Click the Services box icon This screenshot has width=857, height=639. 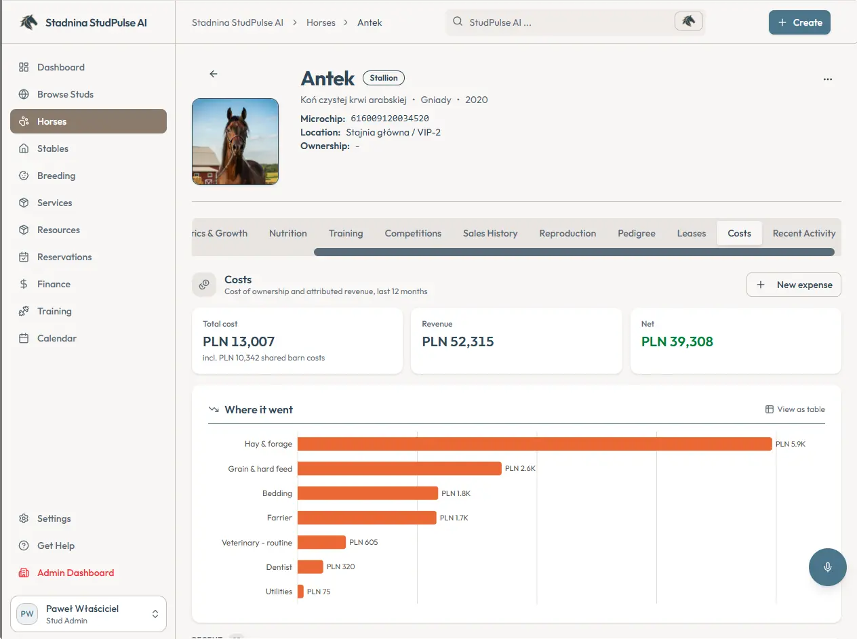[24, 203]
